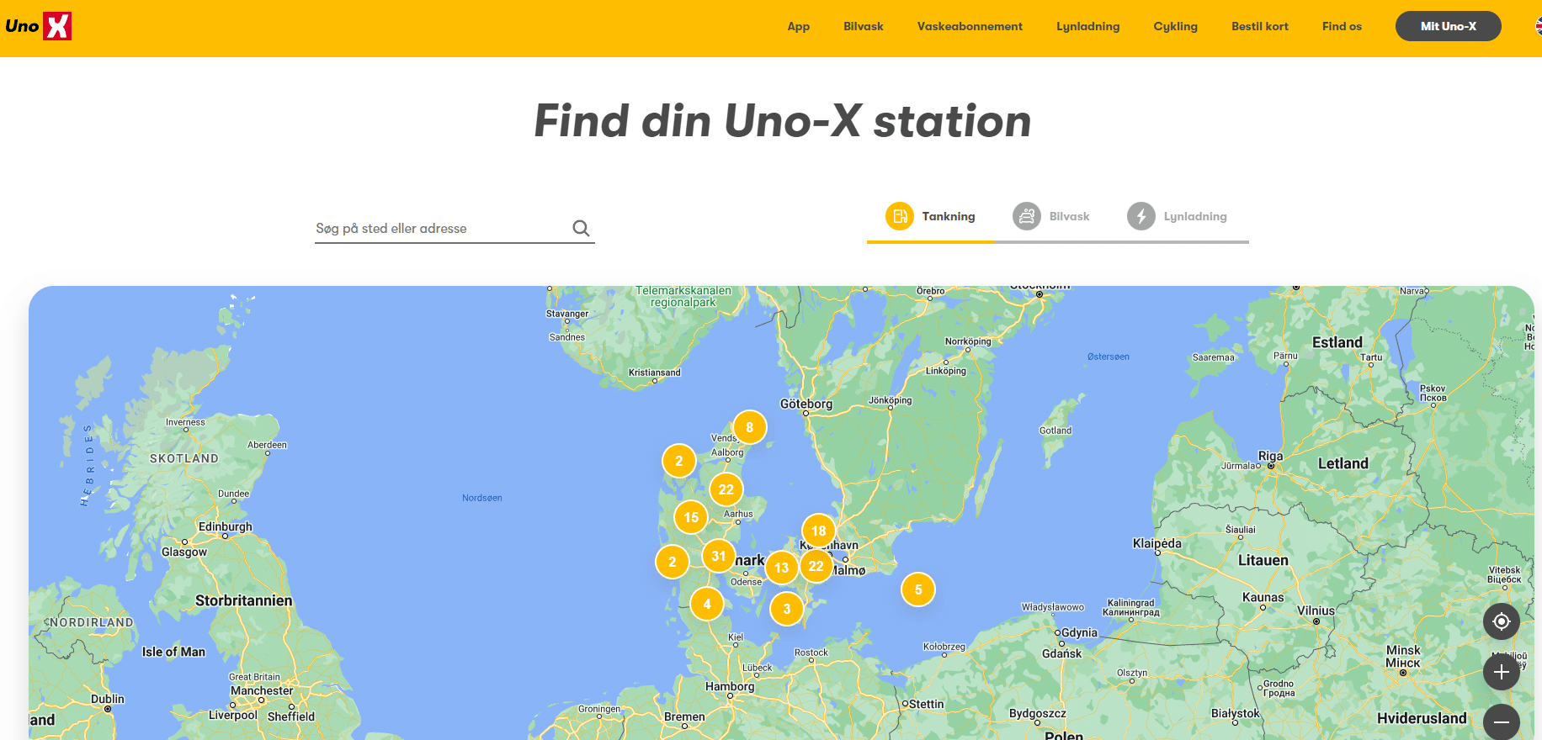Viewport: 1542px width, 740px height.
Task: Select the Lynladning lightning bolt icon
Action: point(1141,216)
